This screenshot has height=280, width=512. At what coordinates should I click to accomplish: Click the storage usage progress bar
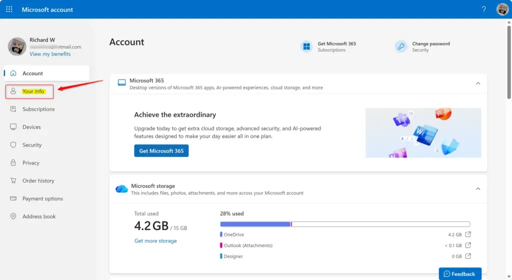[345, 224]
